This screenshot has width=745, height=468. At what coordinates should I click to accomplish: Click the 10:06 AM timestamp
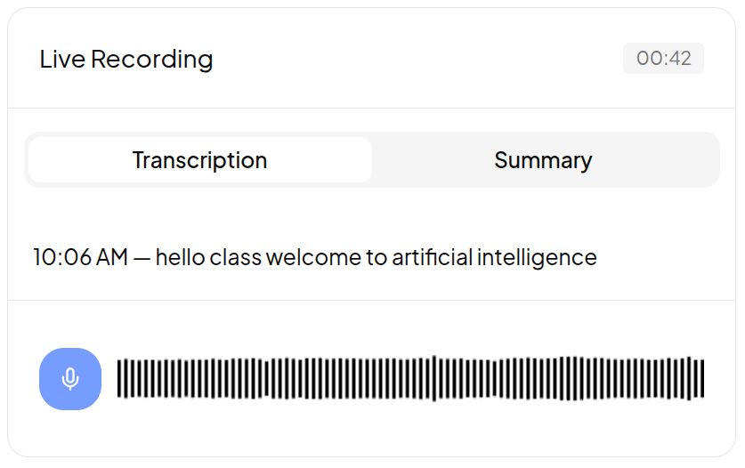(x=80, y=258)
